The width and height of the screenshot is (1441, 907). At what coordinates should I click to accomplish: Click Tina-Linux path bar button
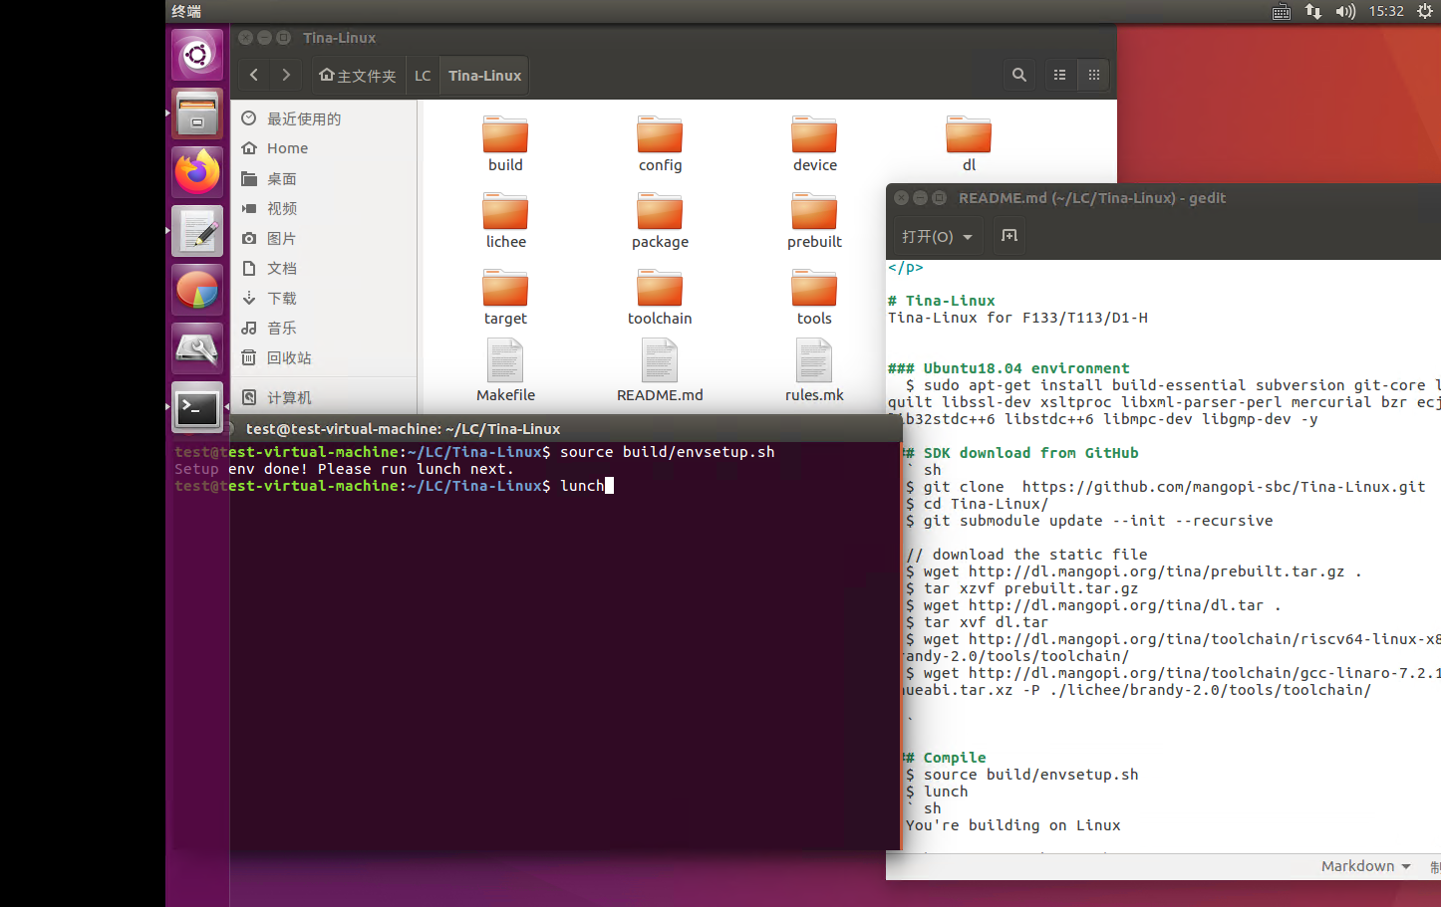point(484,75)
